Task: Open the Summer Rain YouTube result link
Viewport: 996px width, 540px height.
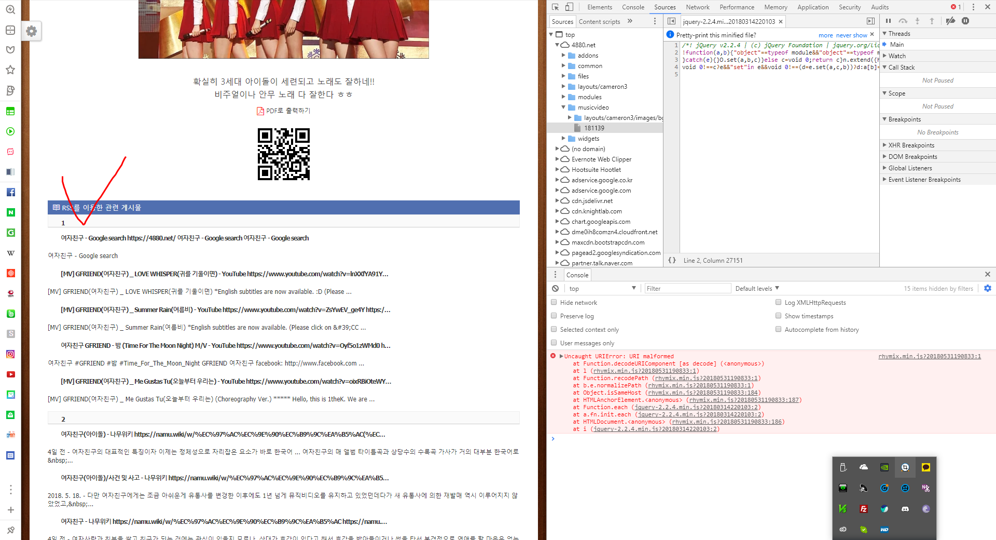Action: click(225, 309)
